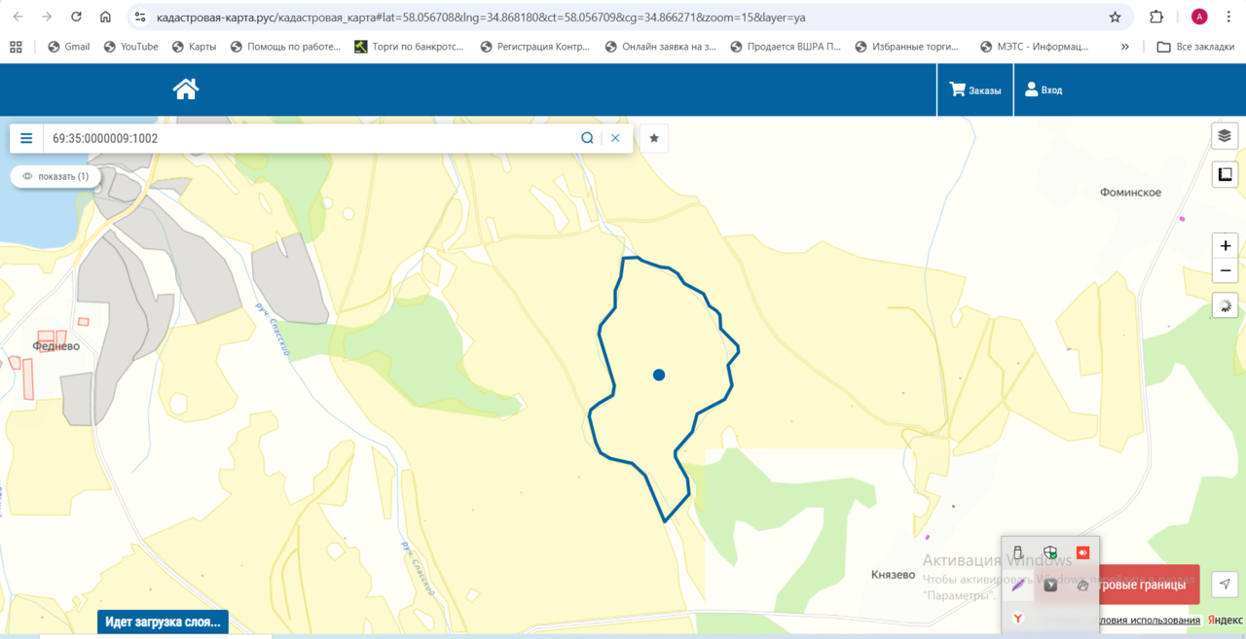This screenshot has width=1246, height=639.
Task: Zoom in the map with plus button
Action: point(1225,246)
